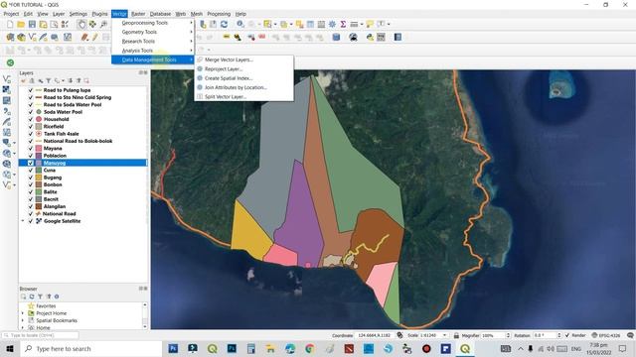Open the Chrome taskbar icon
Screen dimensions: 636x357
click(x=309, y=348)
